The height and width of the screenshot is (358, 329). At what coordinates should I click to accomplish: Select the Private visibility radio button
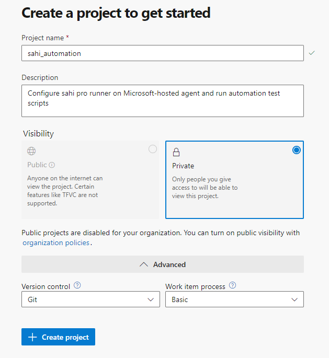point(297,150)
